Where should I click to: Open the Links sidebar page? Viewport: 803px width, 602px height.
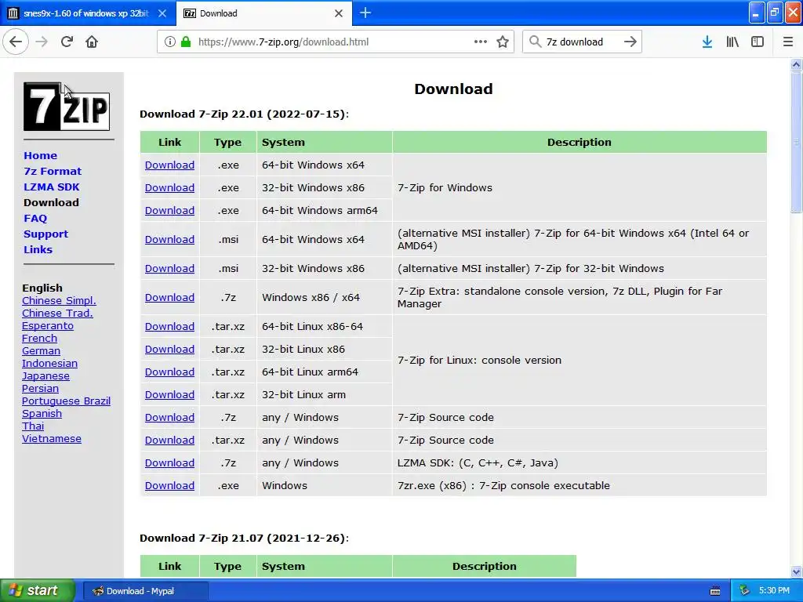(38, 250)
